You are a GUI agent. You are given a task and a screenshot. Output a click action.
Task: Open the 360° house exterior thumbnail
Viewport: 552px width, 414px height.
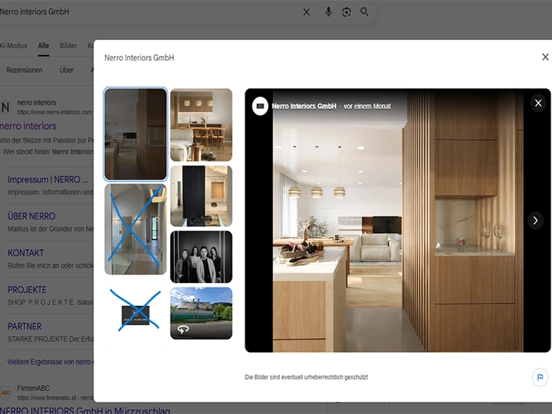coord(201,313)
